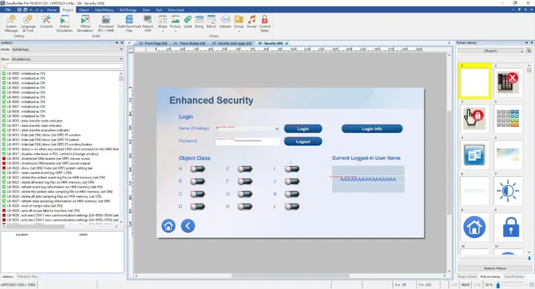Click the Login button on canvas

(x=303, y=129)
